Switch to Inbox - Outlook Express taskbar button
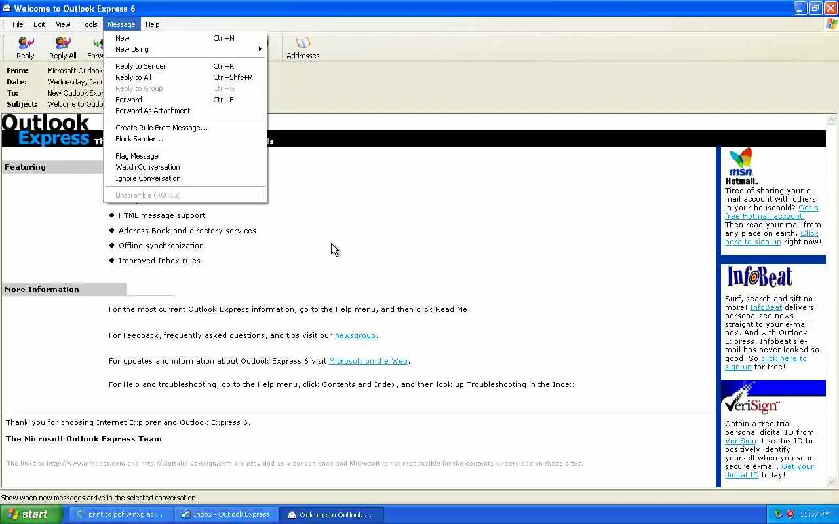 [x=226, y=514]
